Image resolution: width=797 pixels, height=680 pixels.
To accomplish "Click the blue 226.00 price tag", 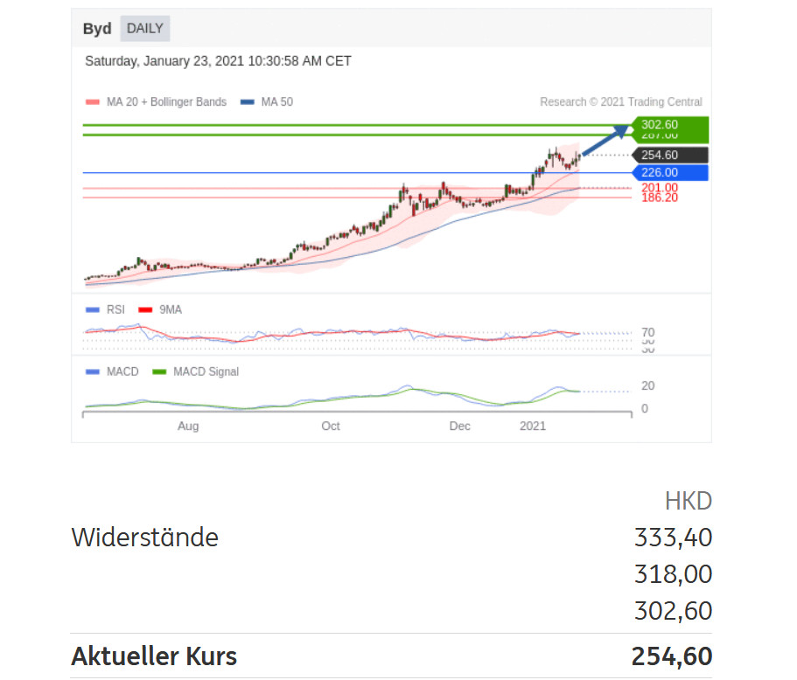I will click(668, 173).
